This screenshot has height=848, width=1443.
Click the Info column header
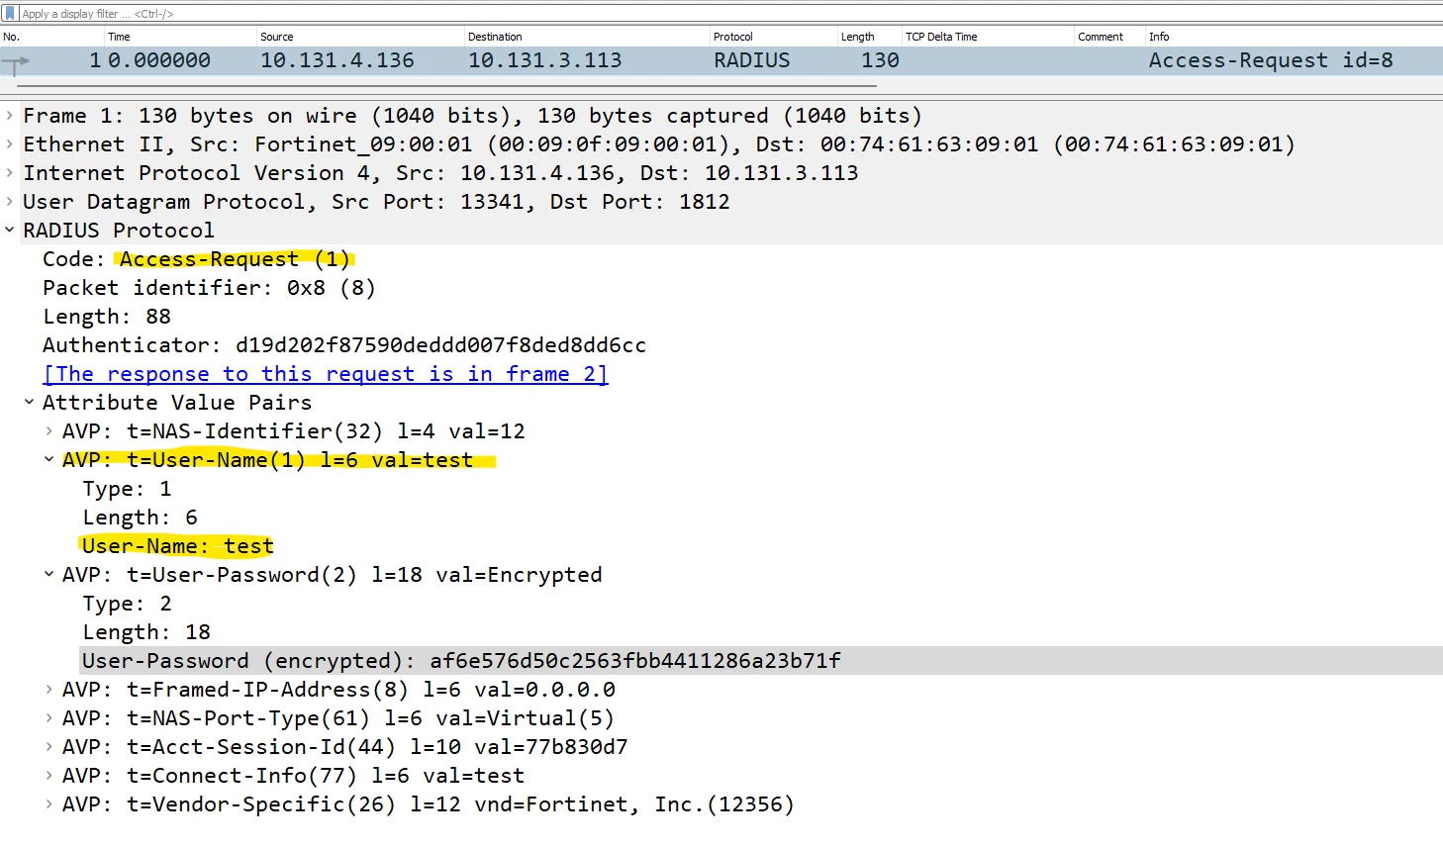coord(1294,37)
